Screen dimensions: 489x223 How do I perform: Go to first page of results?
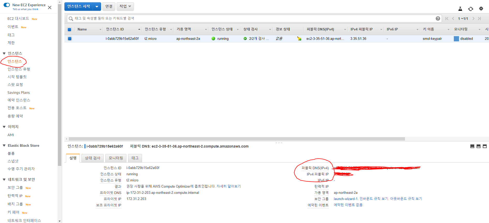(x=447, y=18)
